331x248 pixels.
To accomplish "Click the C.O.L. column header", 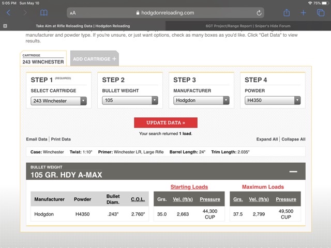I will click(x=138, y=199).
